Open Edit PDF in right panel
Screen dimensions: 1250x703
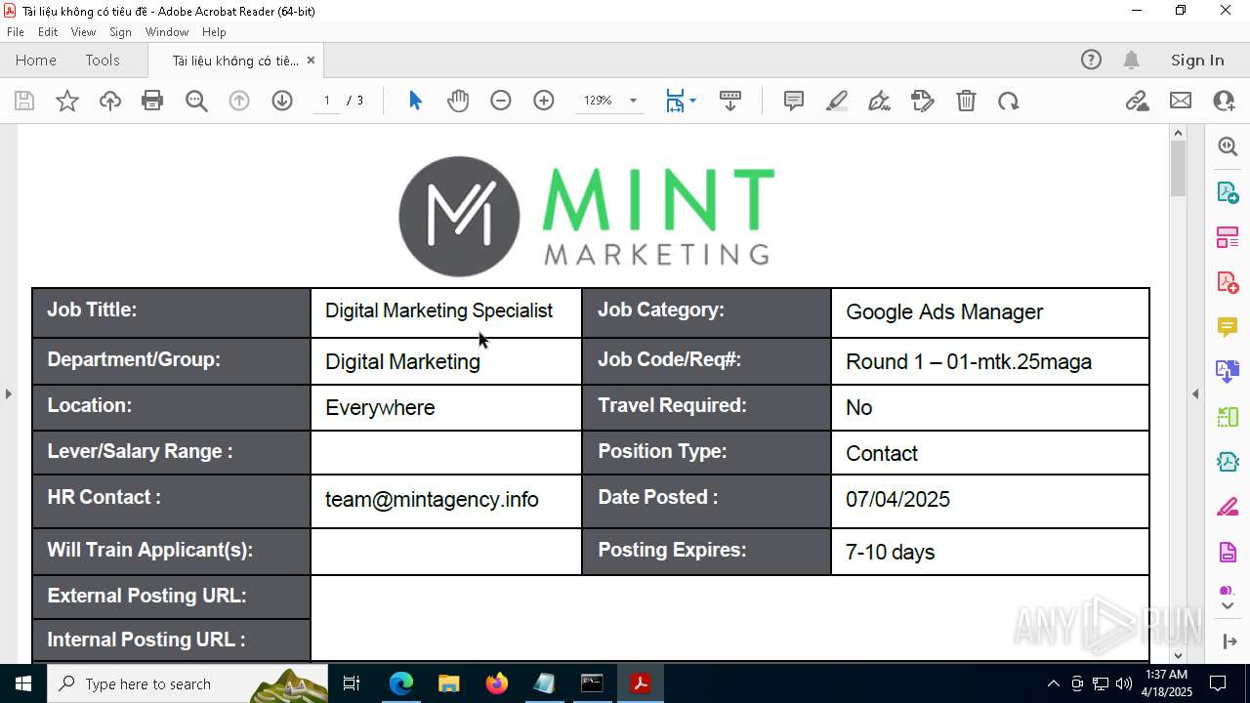pyautogui.click(x=1228, y=237)
